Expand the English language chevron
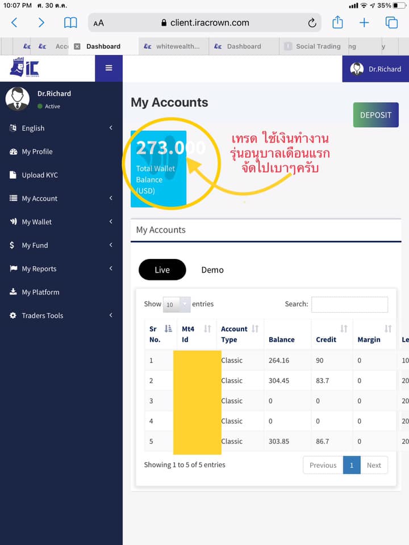The width and height of the screenshot is (409, 545). pyautogui.click(x=111, y=128)
